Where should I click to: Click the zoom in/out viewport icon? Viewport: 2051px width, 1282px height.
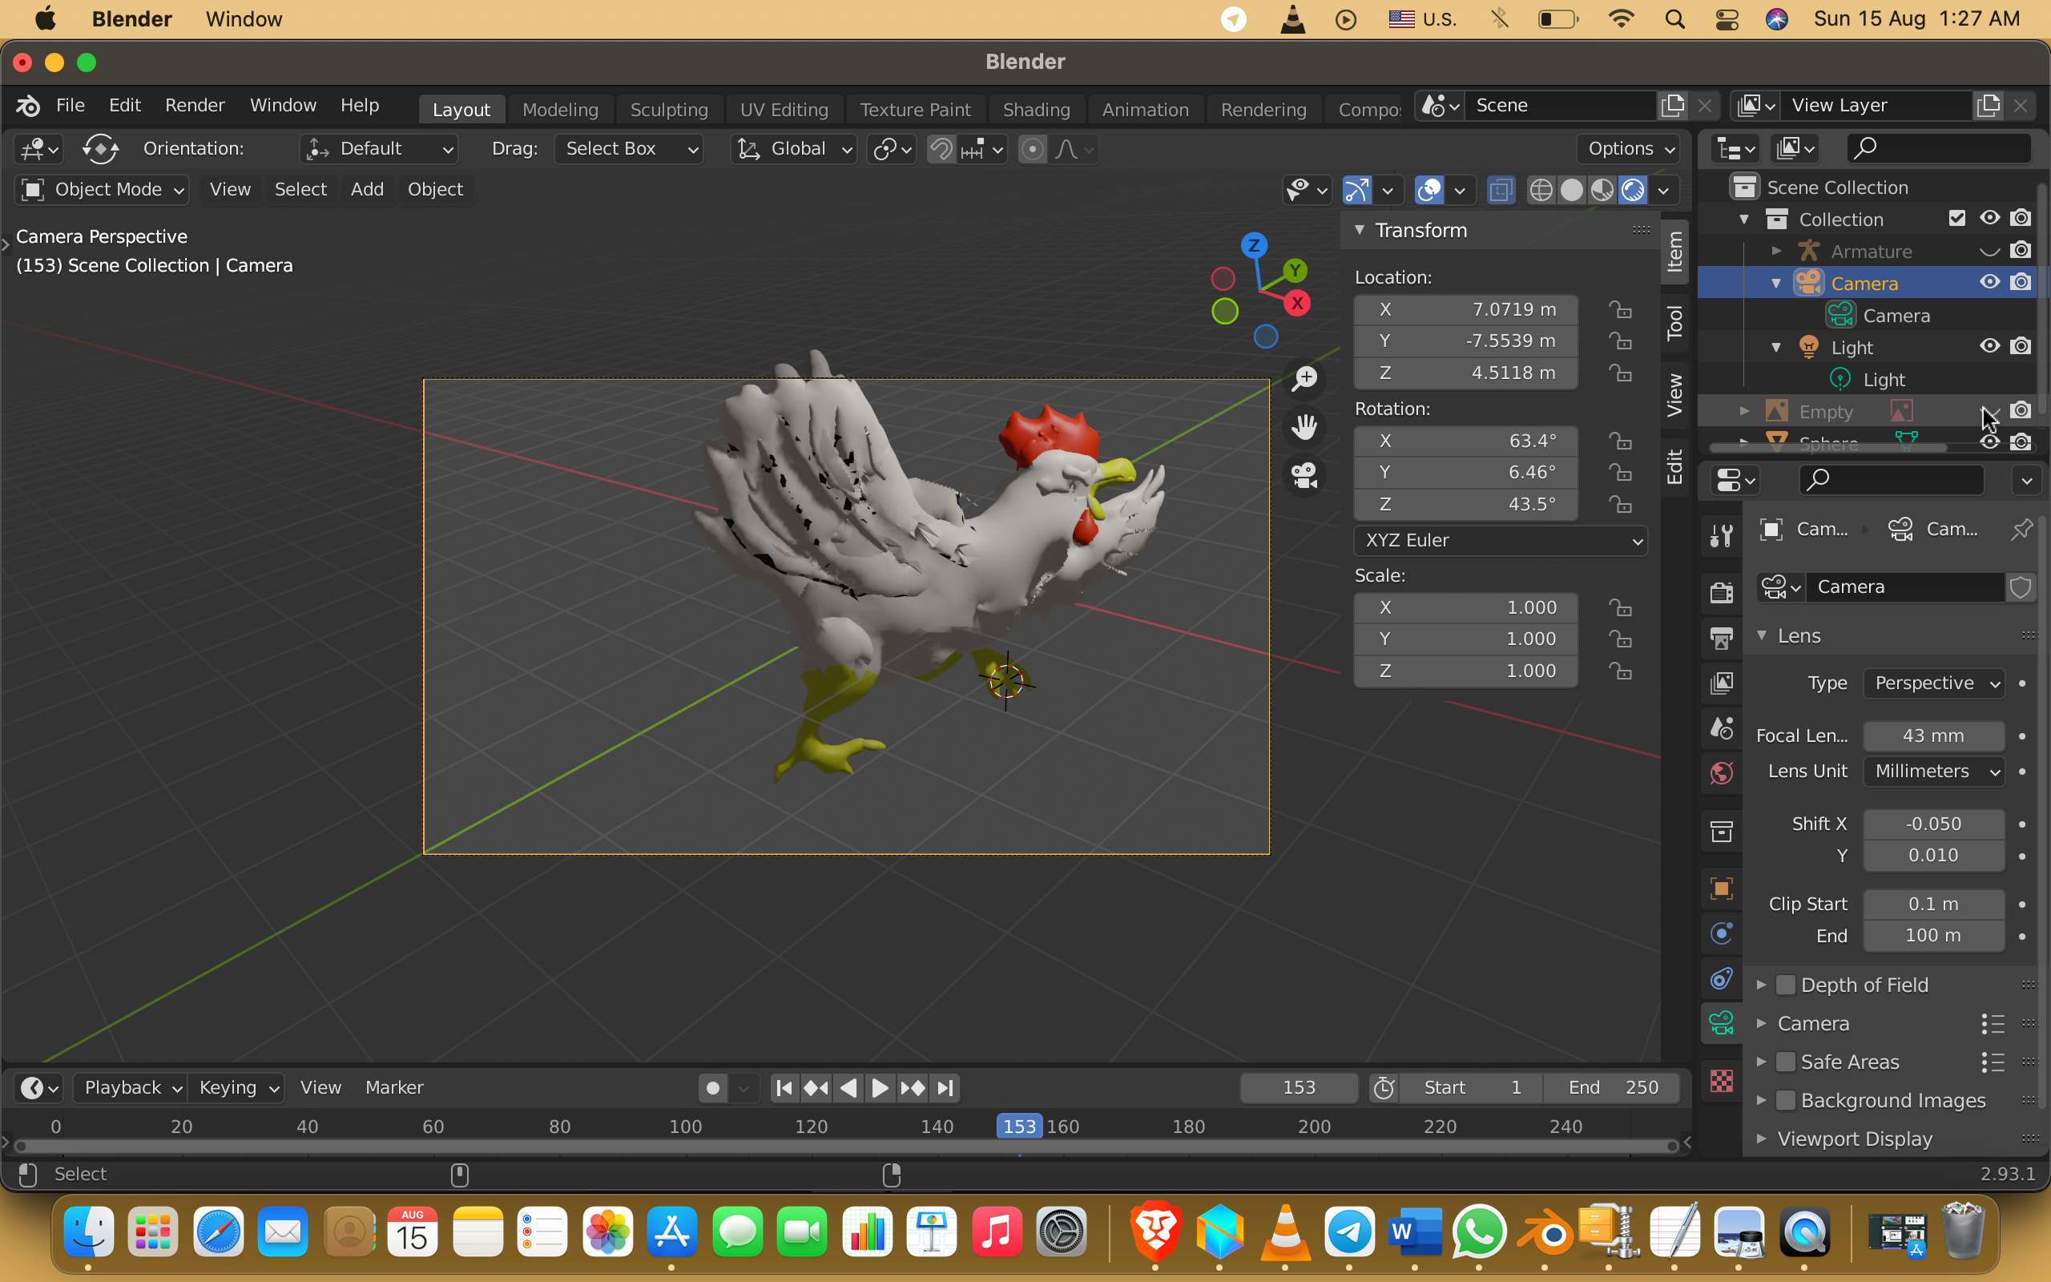coord(1304,379)
